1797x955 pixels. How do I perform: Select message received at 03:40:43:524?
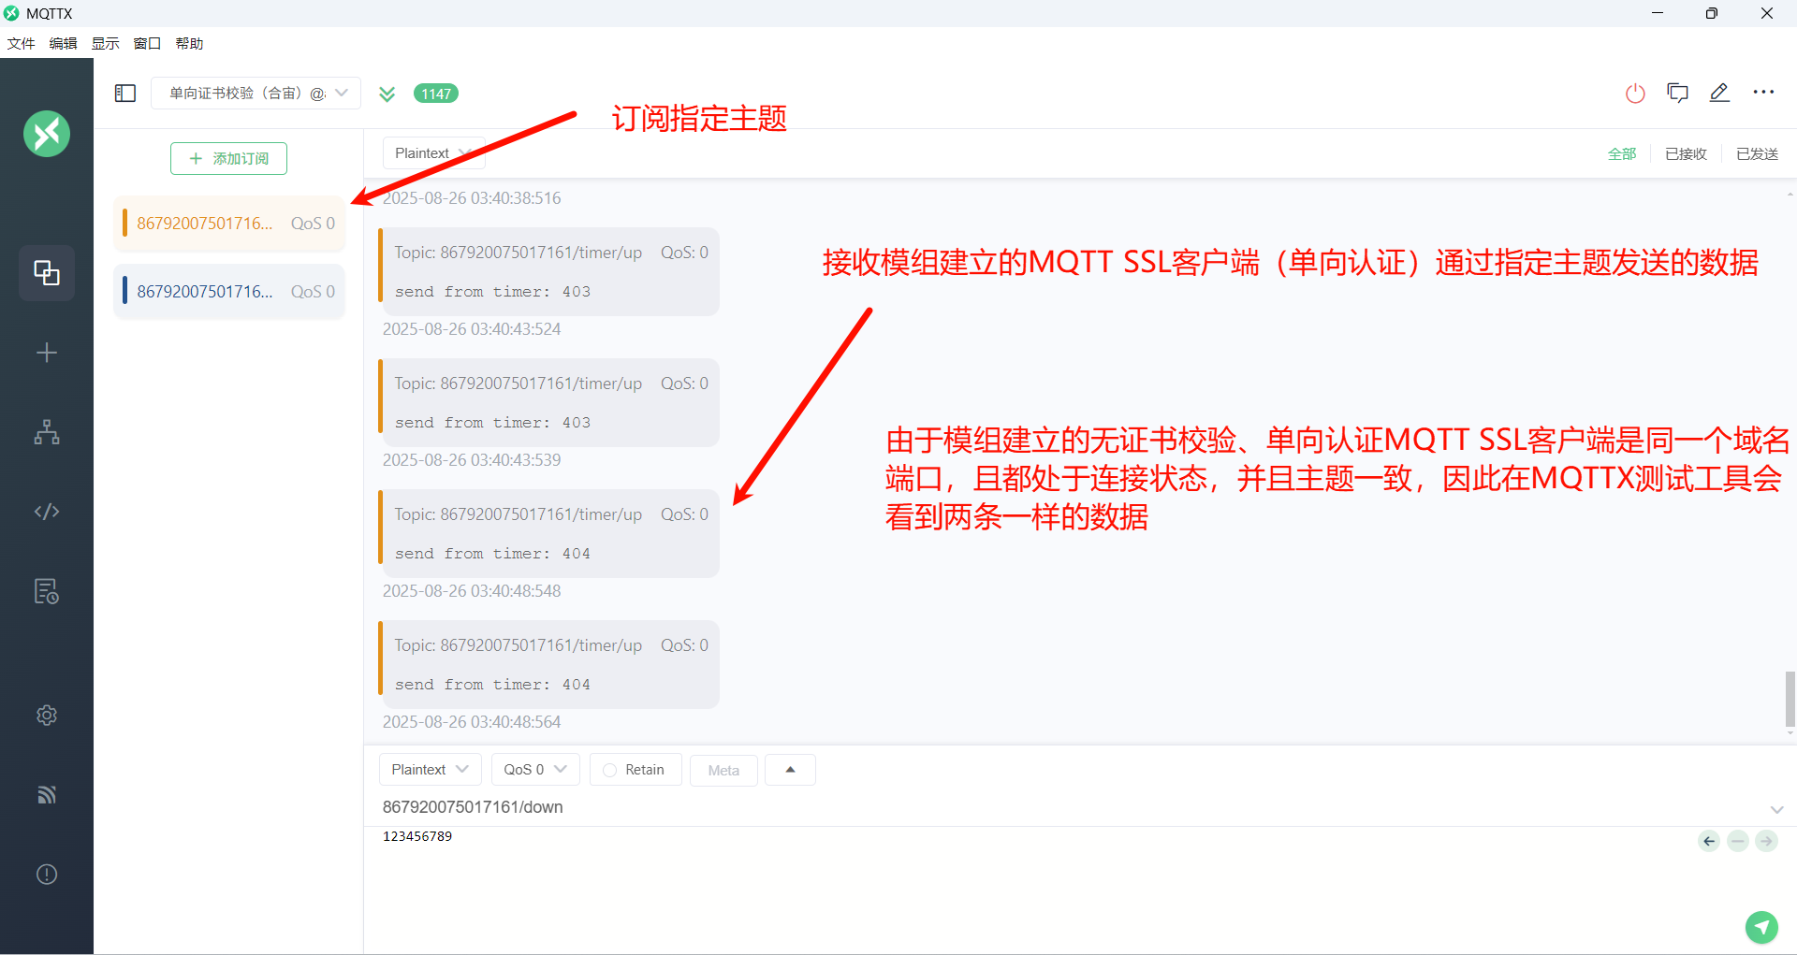pyautogui.click(x=548, y=272)
